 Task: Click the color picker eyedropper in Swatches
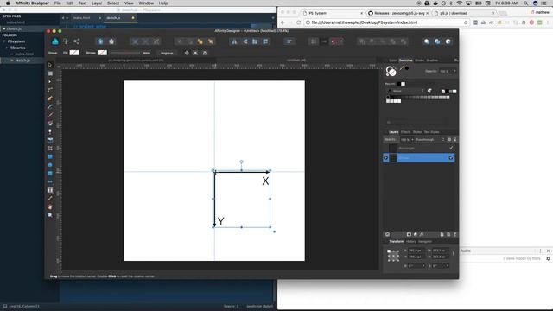click(401, 68)
